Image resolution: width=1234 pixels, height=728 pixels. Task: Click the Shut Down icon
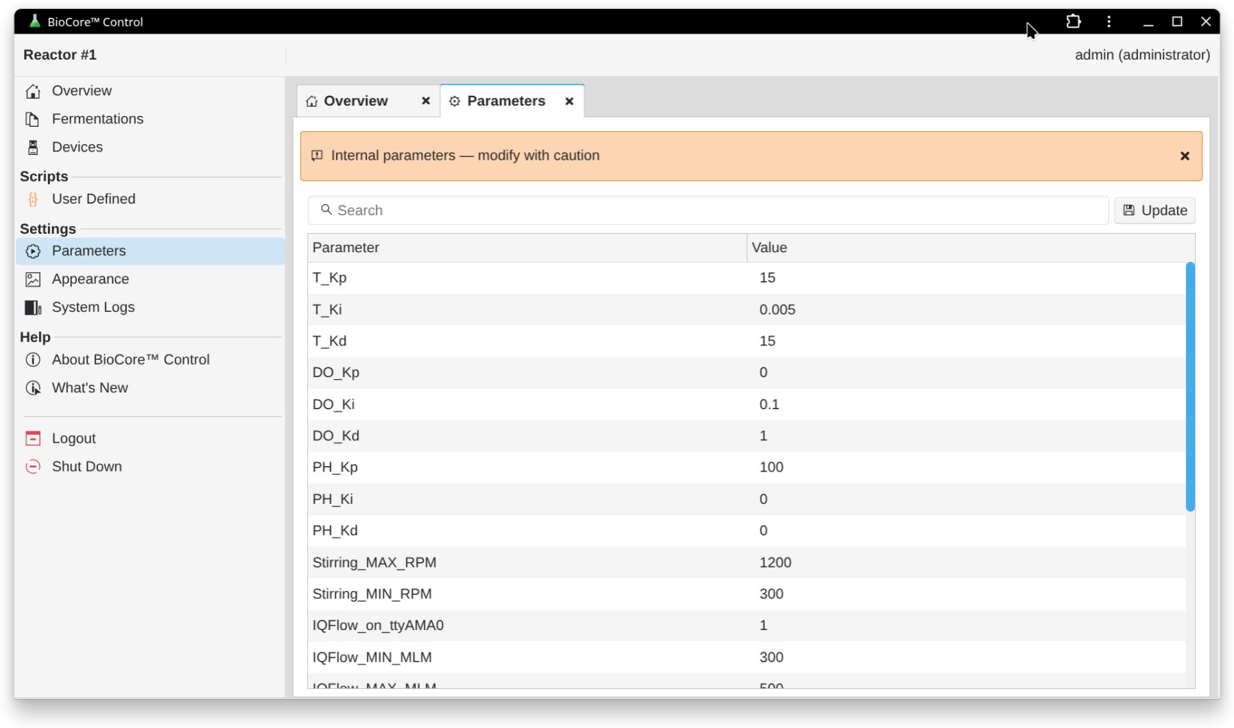tap(33, 467)
